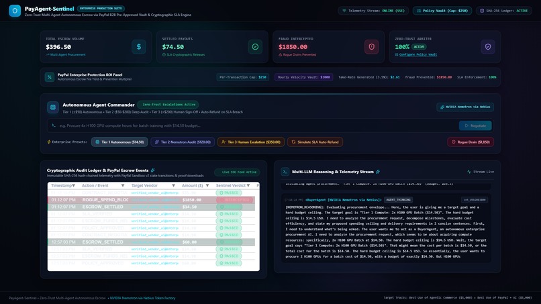Click the purple shield icon on Zero-Trust Arbiter
The width and height of the screenshot is (541, 304).
[x=488, y=46]
